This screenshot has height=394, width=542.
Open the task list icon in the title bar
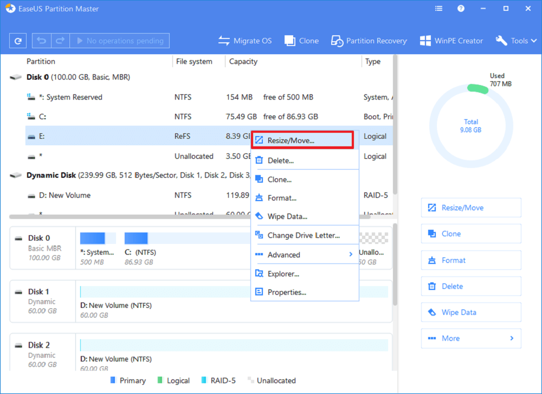click(x=438, y=9)
